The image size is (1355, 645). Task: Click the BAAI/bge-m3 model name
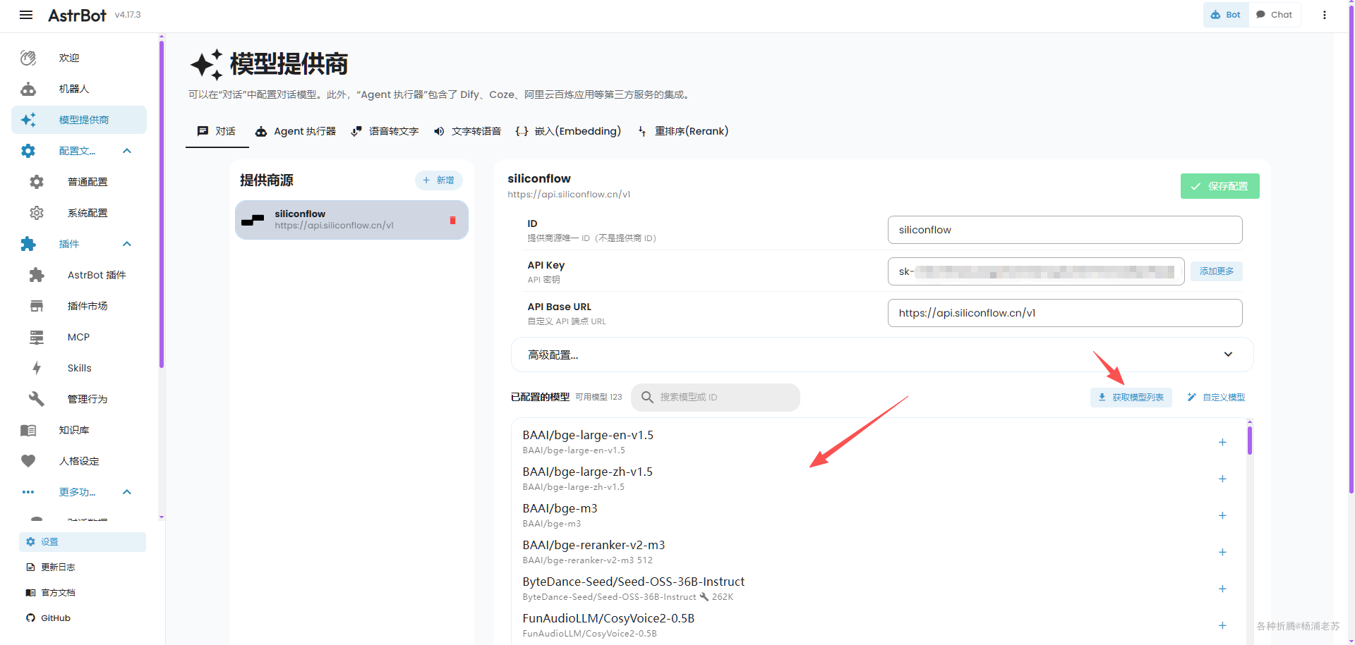[x=560, y=508]
